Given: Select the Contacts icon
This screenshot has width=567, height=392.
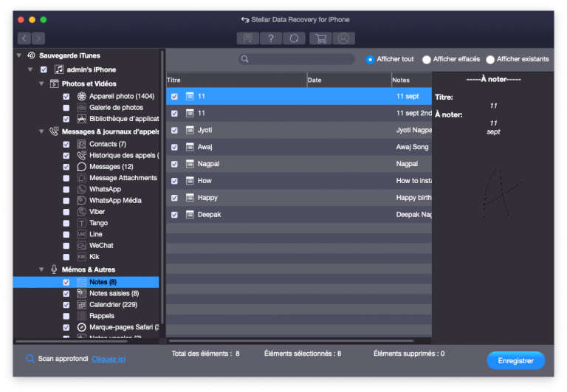Looking at the screenshot, I should tap(82, 144).
